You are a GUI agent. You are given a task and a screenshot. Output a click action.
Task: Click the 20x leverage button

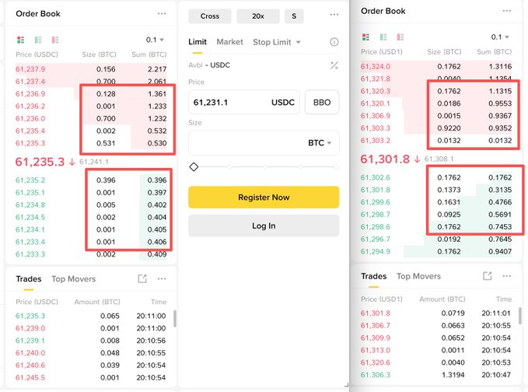(x=258, y=16)
